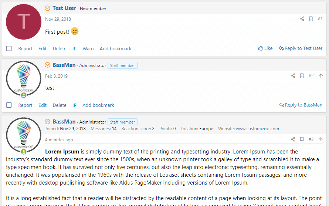Collapse user details on BassMan post #3

tap(47, 122)
